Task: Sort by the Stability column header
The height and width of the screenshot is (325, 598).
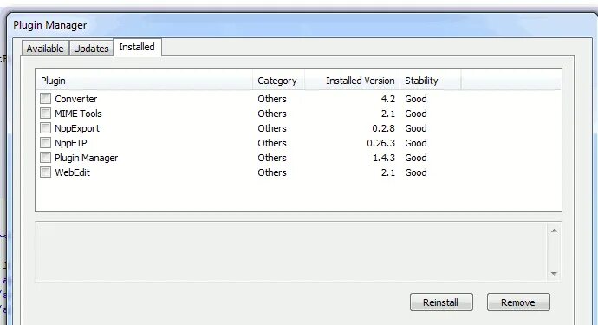Action: pos(430,81)
